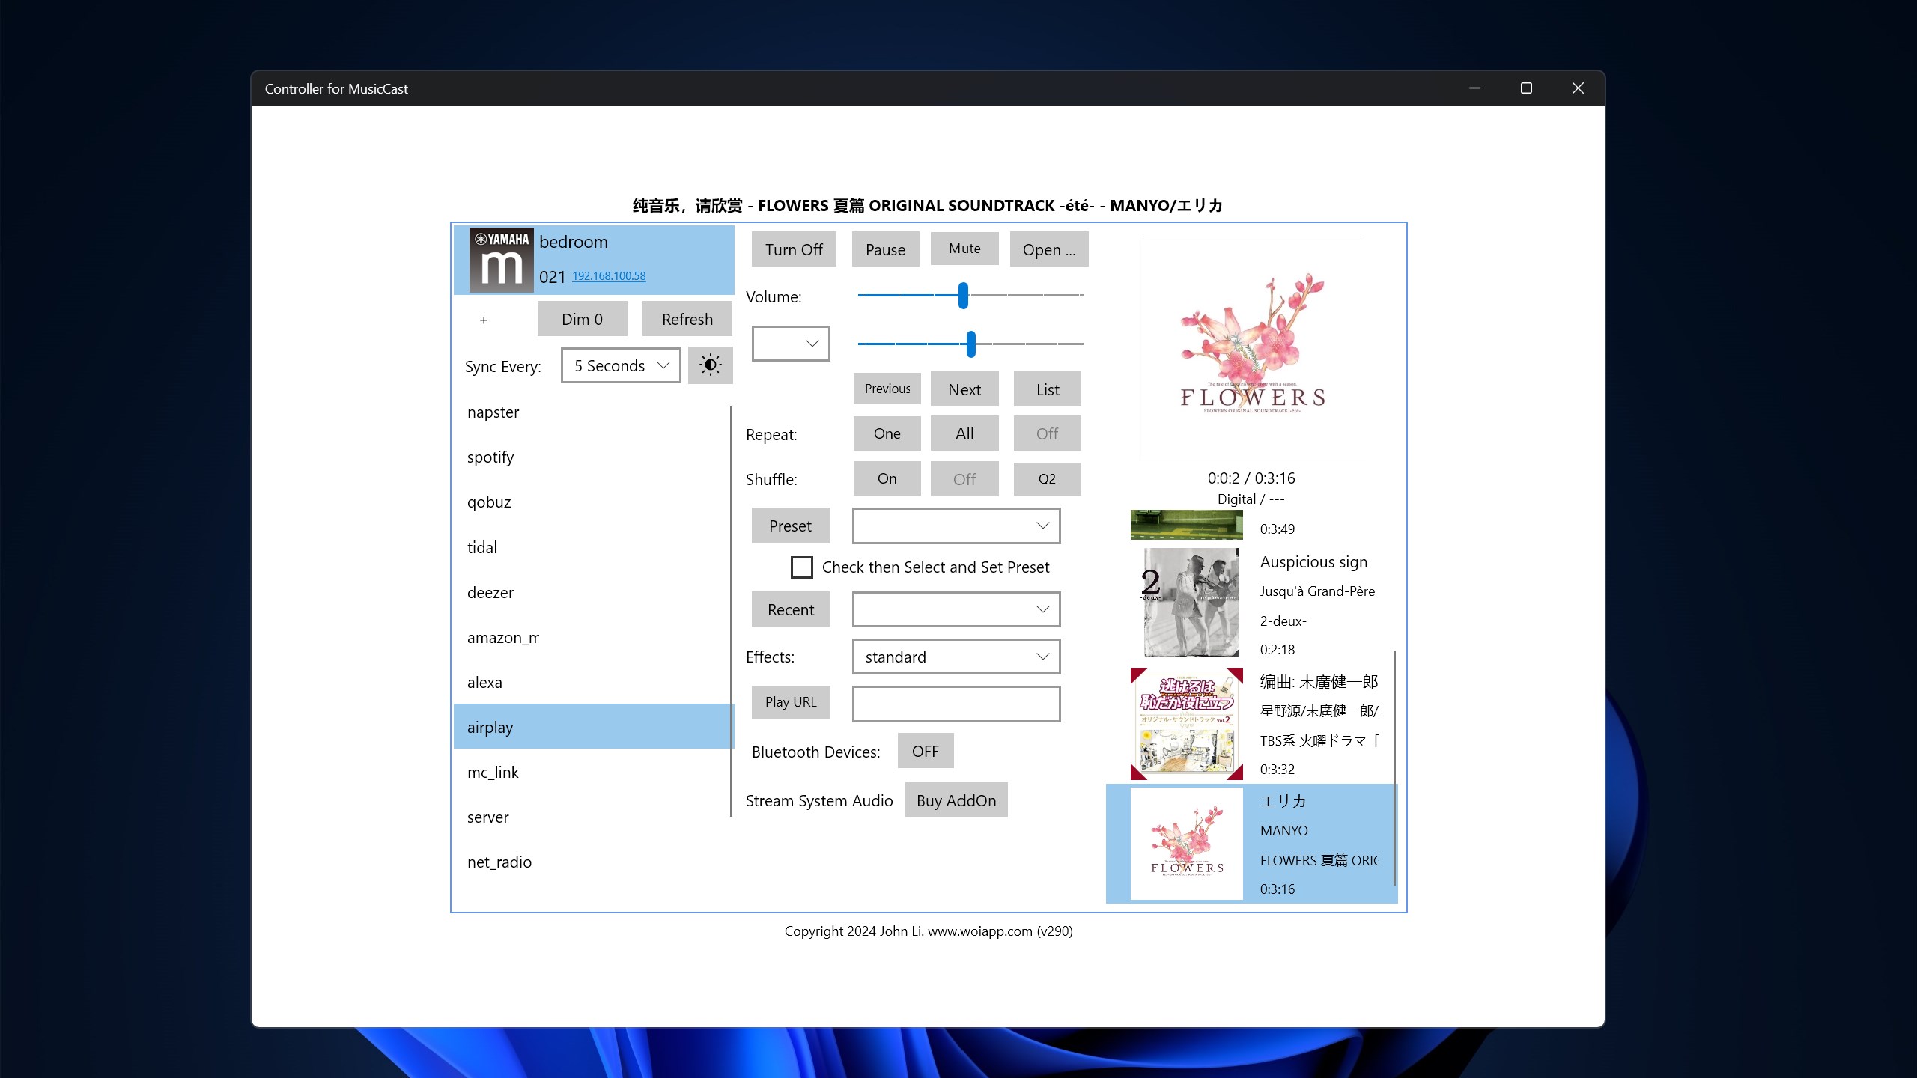Click the large FLOWERS album cover art
The image size is (1917, 1078).
point(1252,350)
